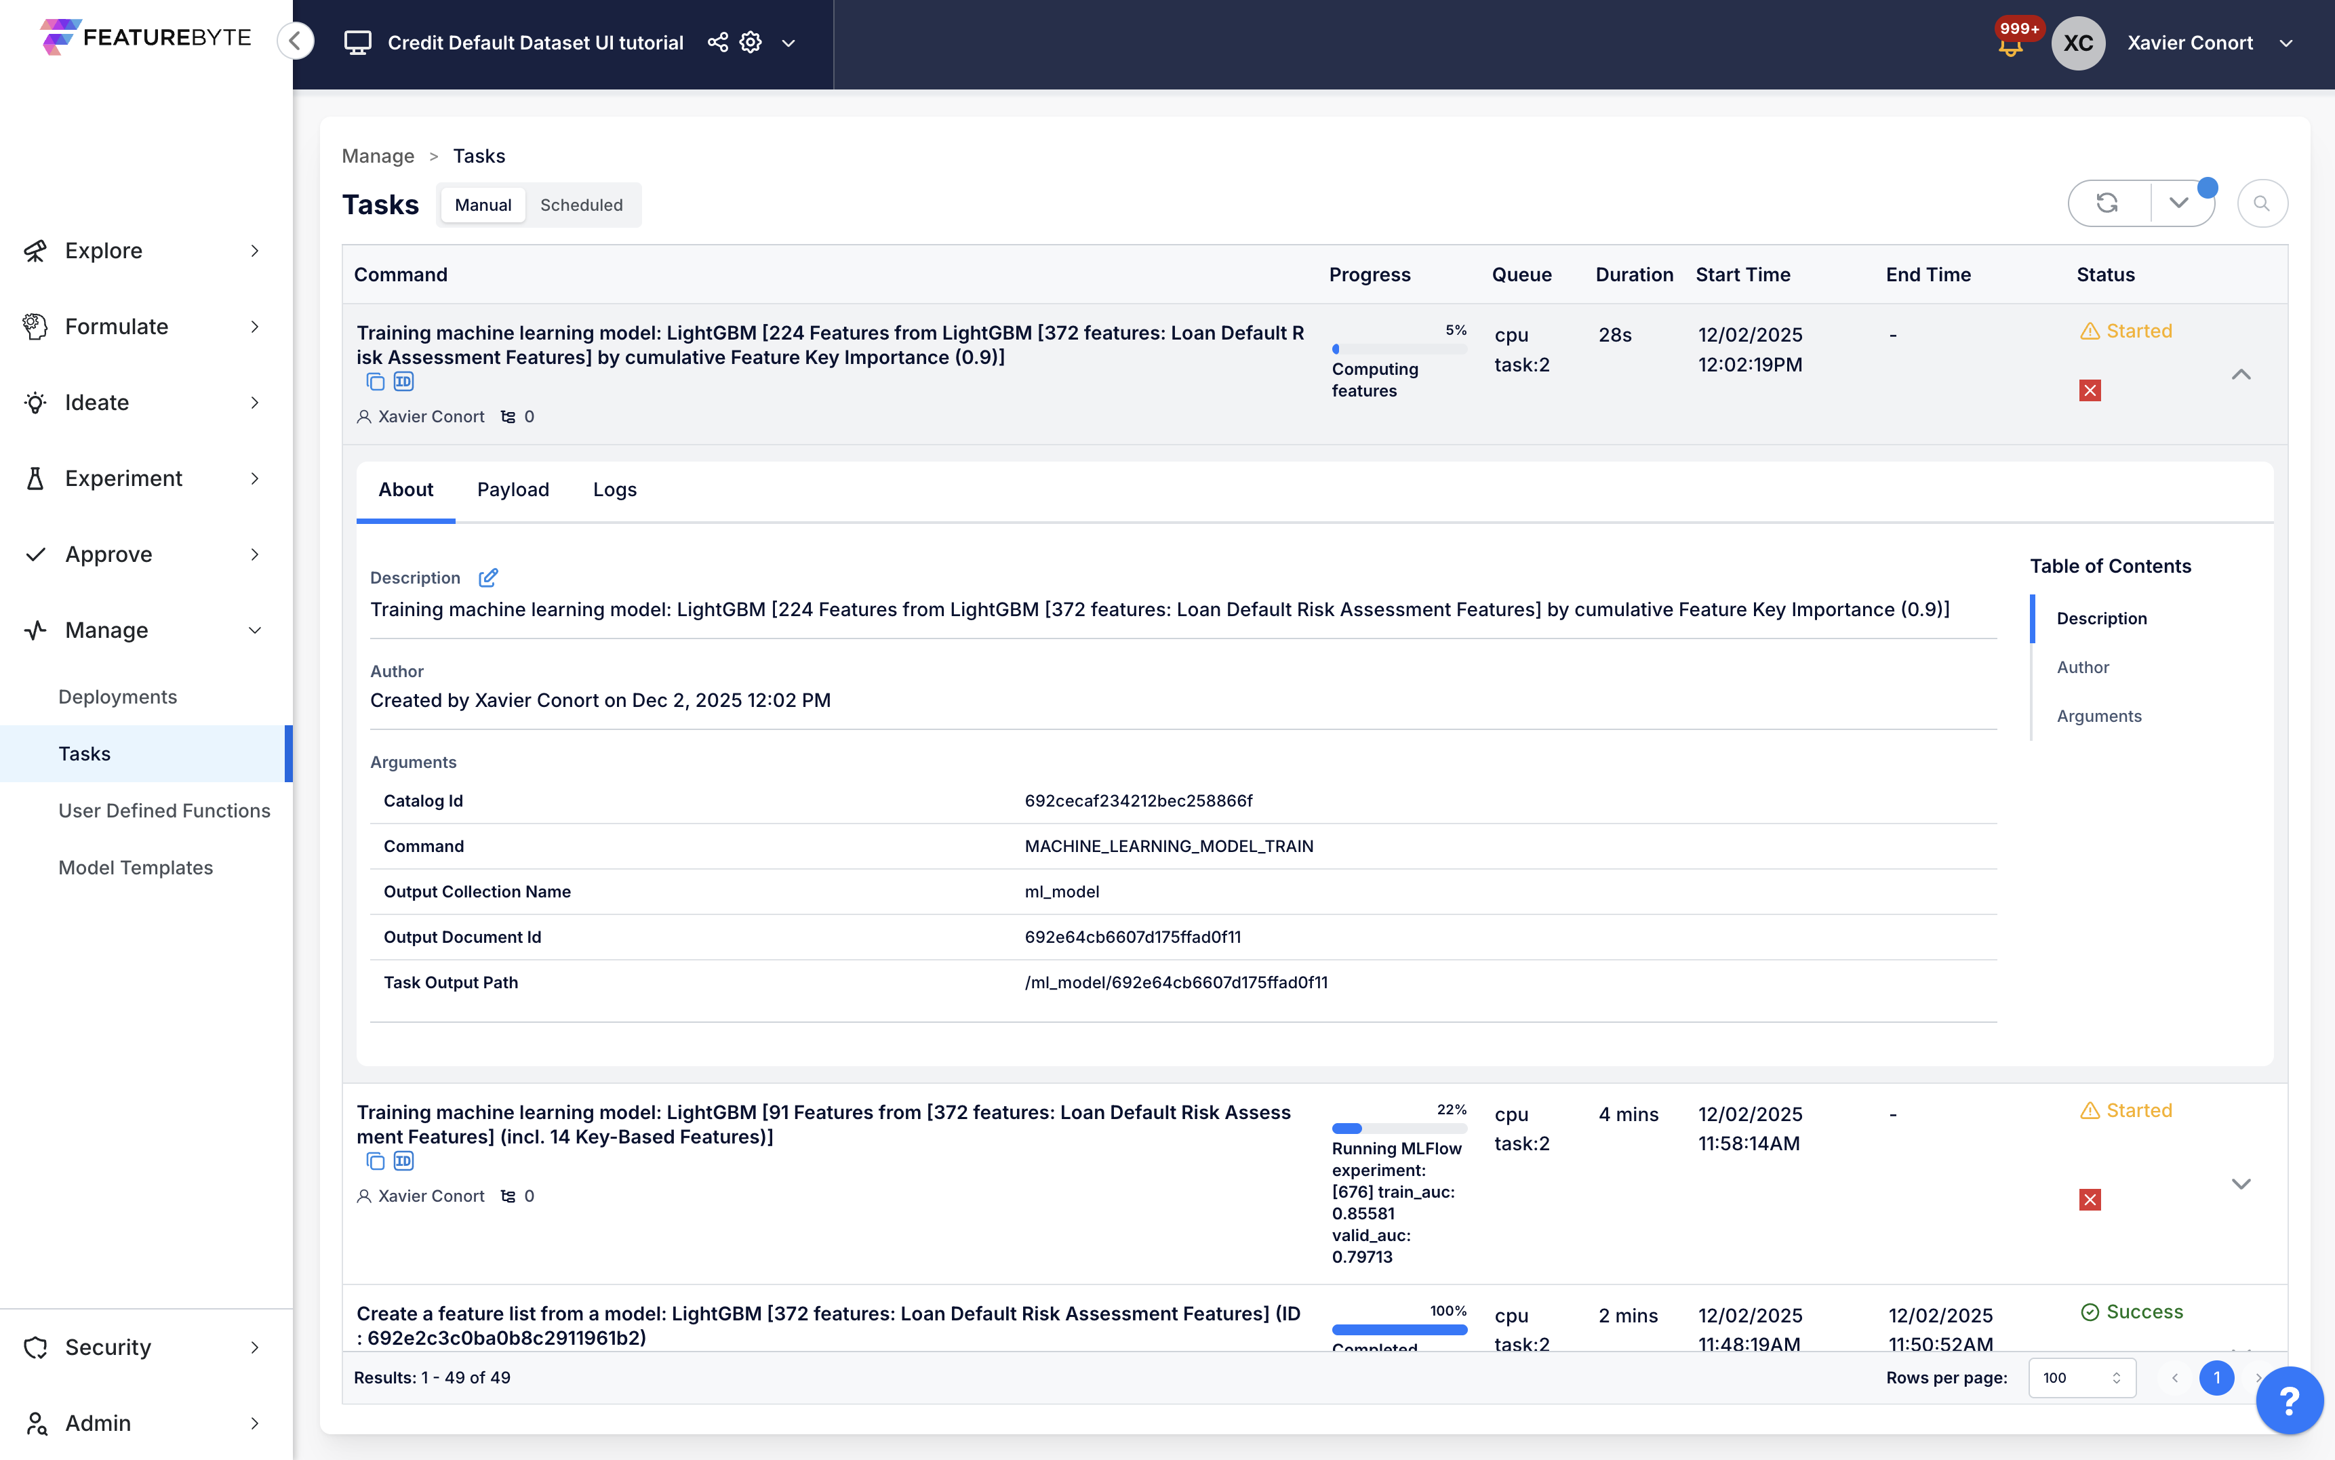The height and width of the screenshot is (1460, 2335).
Task: Edit description with pencil icon
Action: pos(489,577)
